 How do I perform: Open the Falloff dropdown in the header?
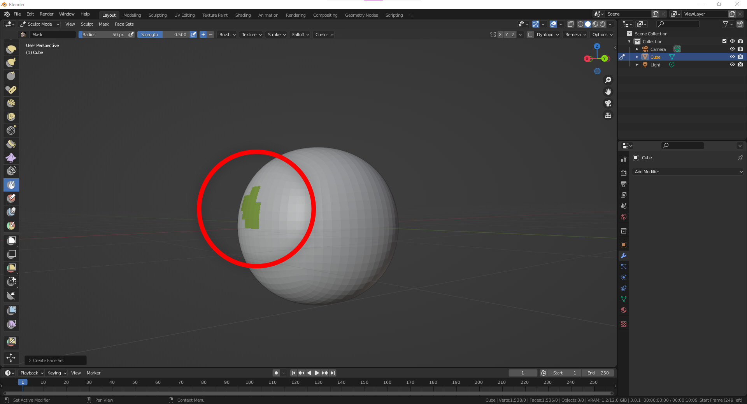[300, 35]
